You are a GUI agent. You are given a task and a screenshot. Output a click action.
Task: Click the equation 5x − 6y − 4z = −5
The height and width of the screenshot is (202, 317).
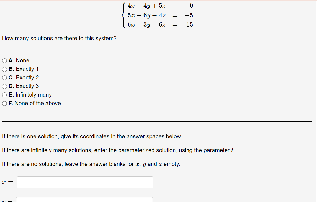tap(161, 15)
